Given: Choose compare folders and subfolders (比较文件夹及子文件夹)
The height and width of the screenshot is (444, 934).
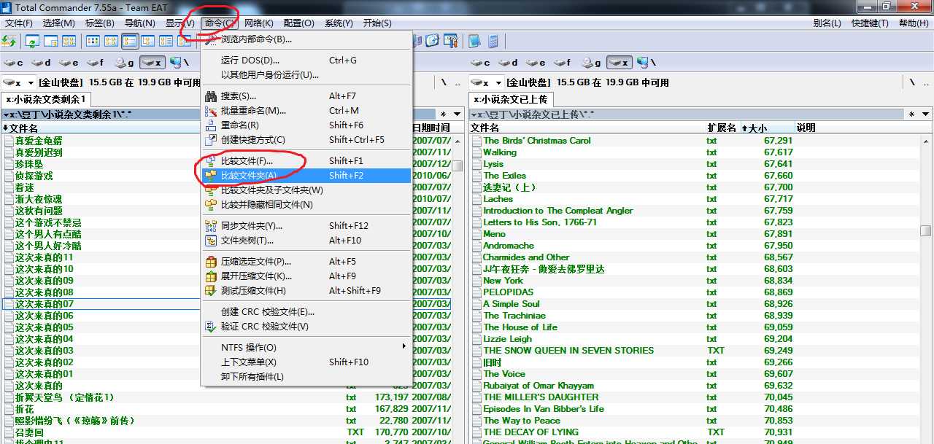Looking at the screenshot, I should tap(306, 190).
